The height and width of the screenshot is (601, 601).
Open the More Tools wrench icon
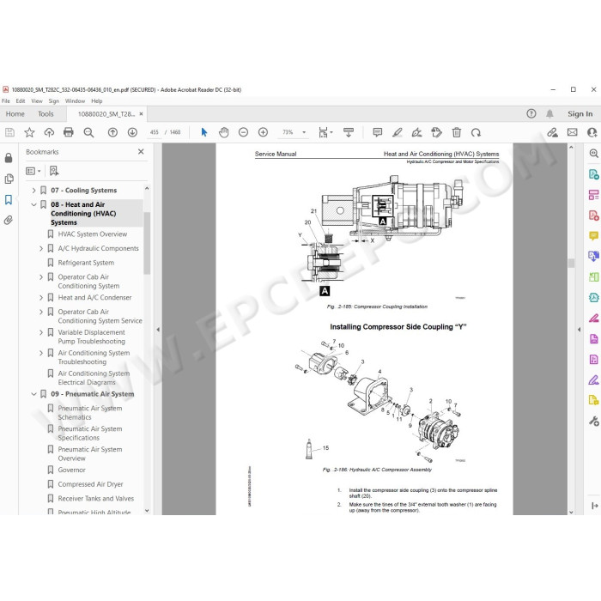(x=593, y=421)
